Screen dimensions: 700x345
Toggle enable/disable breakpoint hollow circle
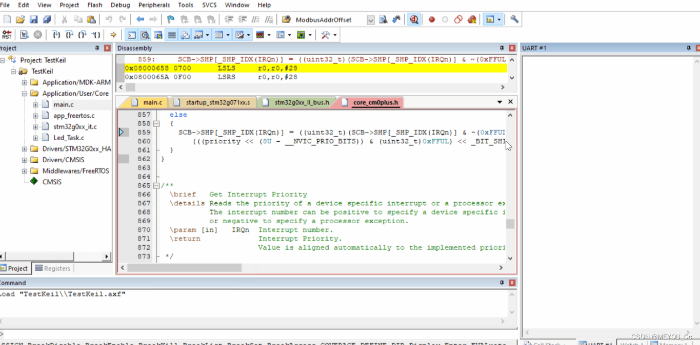445,19
